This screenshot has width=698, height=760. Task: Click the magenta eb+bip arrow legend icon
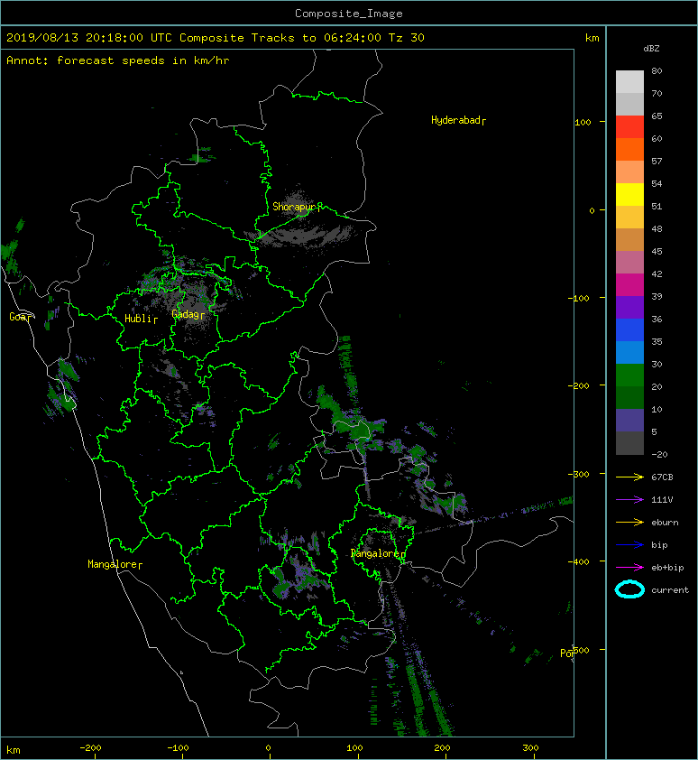click(629, 568)
